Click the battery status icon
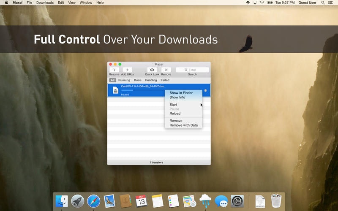Screen dimensions: 338x211 point(270,3)
